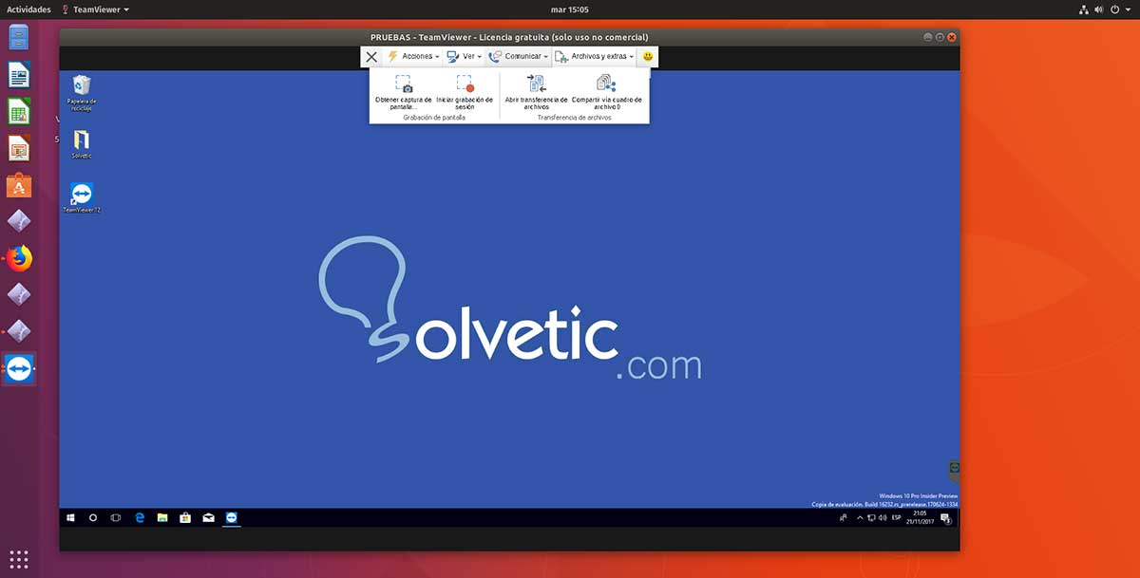The width and height of the screenshot is (1140, 578).
Task: Close the TeamViewer session toolbar with X
Action: 371,57
